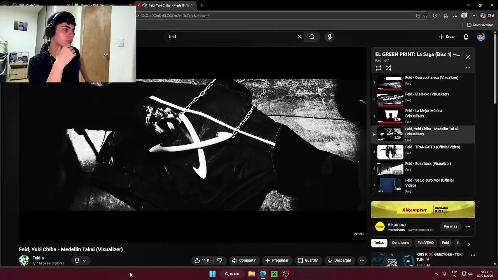498x280 pixels.
Task: Open browser settings and more menu
Action: pos(473,16)
